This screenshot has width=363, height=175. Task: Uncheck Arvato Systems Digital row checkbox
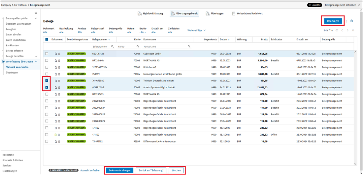(x=47, y=87)
